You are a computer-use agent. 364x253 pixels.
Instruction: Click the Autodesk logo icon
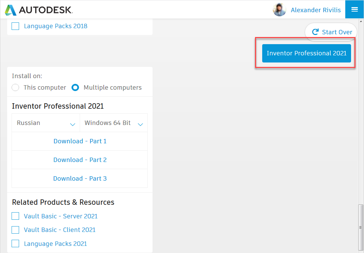11,10
